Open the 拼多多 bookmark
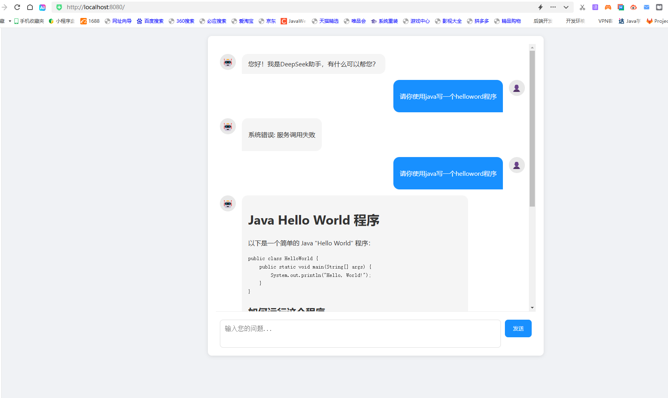668x398 pixels. coord(478,21)
